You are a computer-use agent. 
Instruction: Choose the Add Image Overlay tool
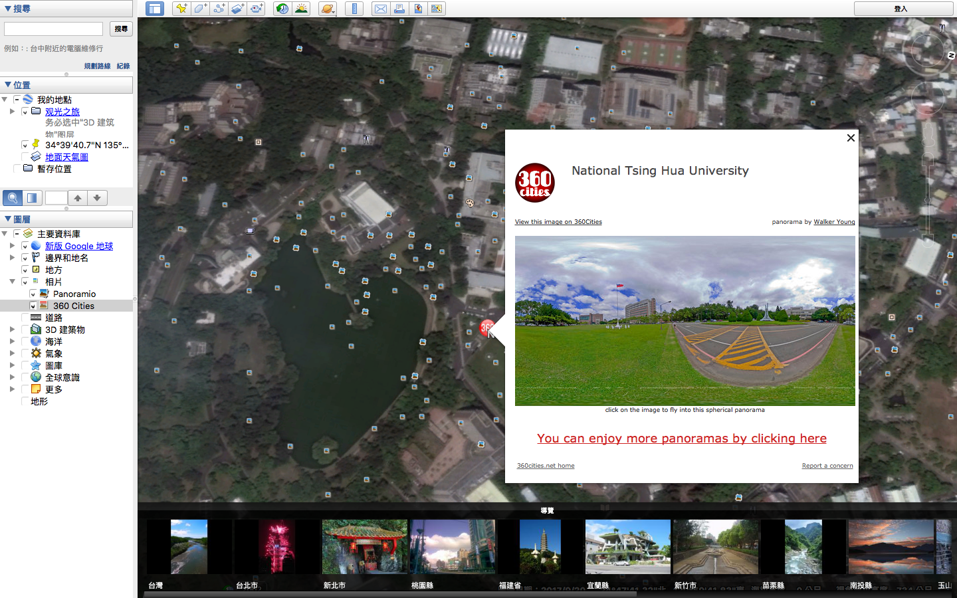click(x=237, y=9)
